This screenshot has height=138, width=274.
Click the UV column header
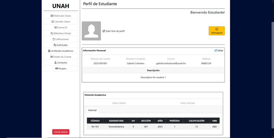(x=133, y=121)
